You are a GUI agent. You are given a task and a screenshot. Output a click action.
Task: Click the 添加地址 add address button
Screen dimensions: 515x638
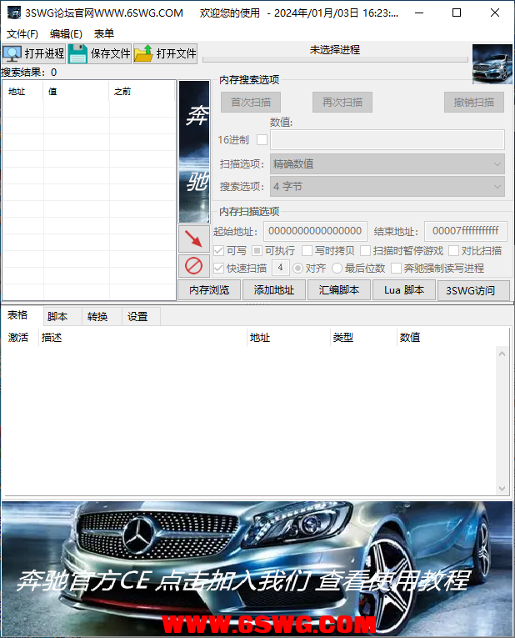[x=274, y=290]
